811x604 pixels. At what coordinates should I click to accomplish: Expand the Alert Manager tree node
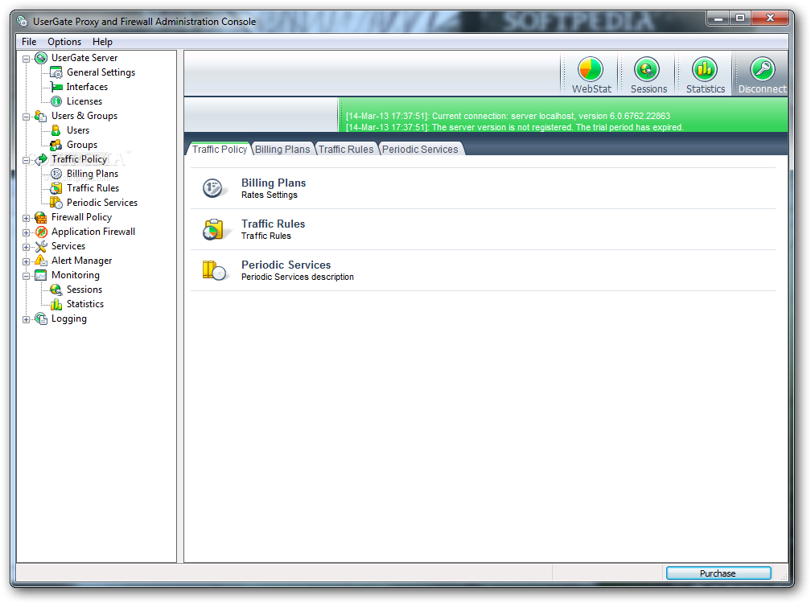click(26, 261)
